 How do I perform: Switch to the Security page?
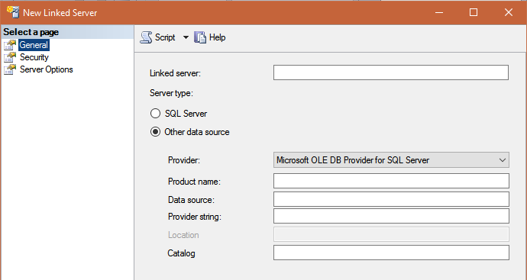coord(34,57)
